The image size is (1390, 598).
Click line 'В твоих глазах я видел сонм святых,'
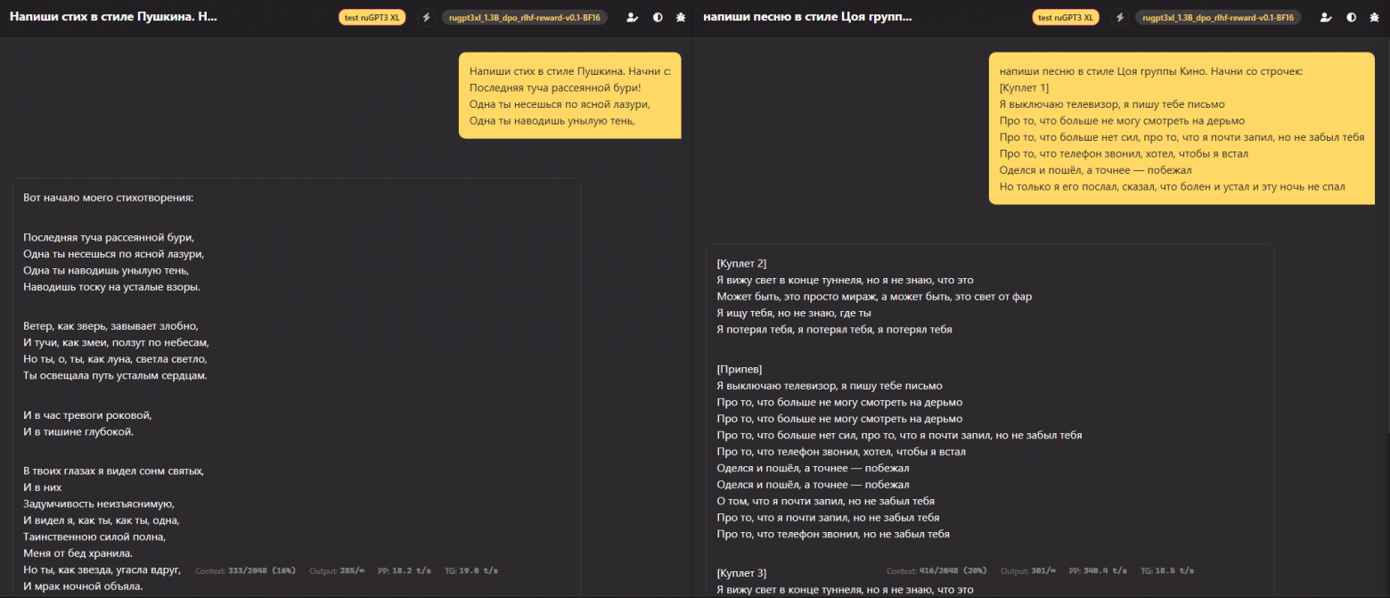(x=114, y=471)
